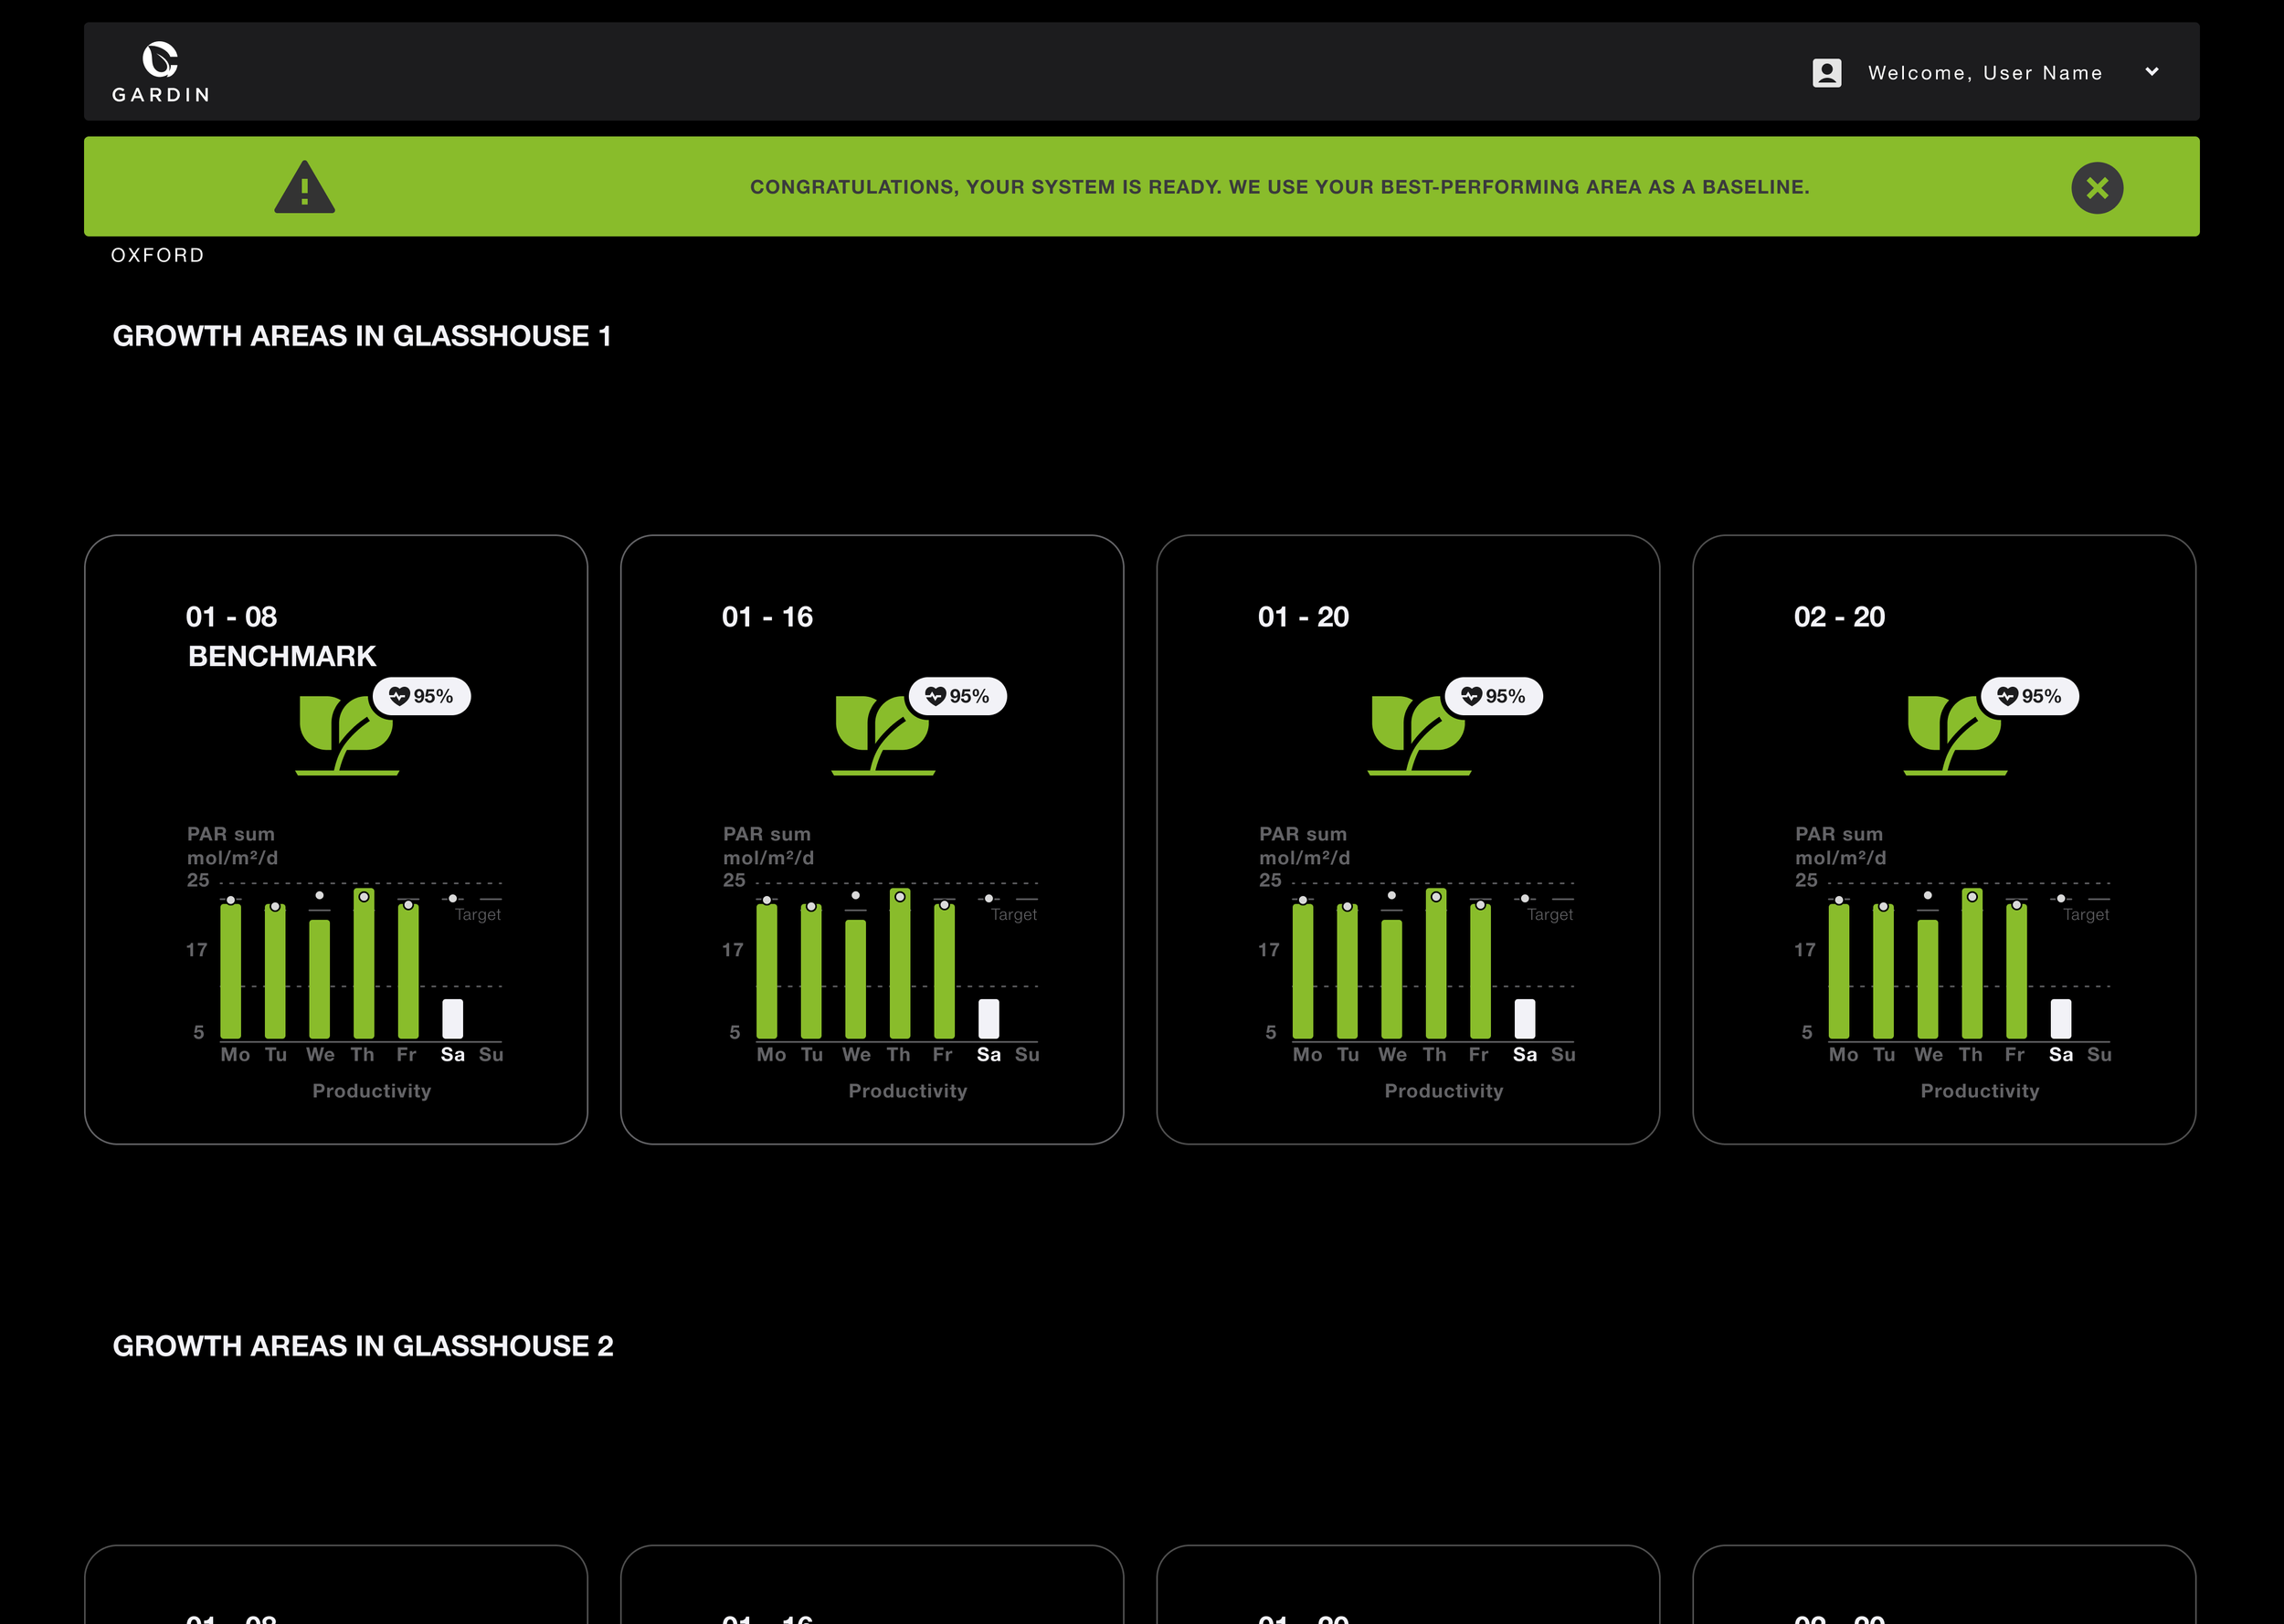2284x1624 pixels.
Task: Dismiss the green congratulations banner
Action: 2096,188
